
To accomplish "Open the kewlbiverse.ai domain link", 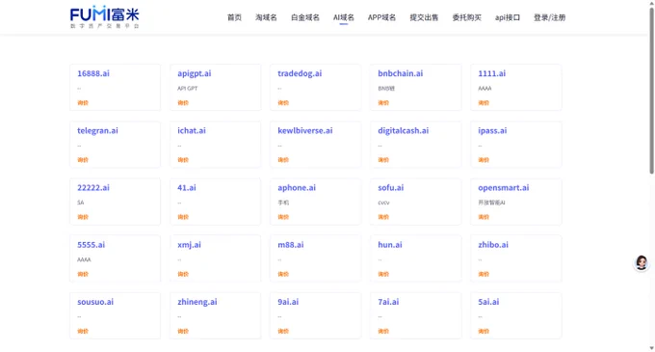I will (x=305, y=131).
